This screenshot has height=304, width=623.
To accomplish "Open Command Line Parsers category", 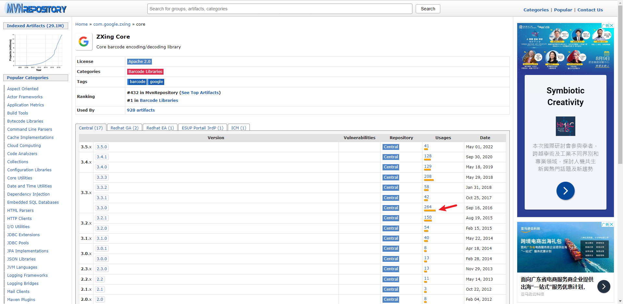I will [30, 129].
